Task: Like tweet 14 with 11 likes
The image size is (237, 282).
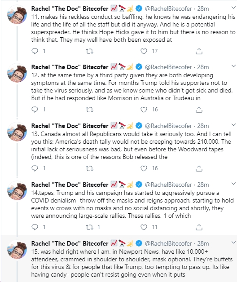Action: click(x=144, y=227)
